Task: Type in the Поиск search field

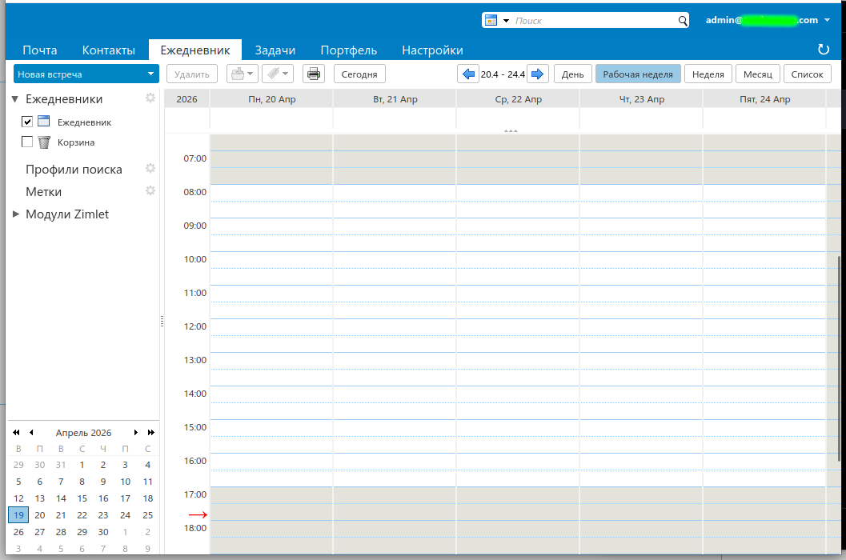Action: coord(592,21)
